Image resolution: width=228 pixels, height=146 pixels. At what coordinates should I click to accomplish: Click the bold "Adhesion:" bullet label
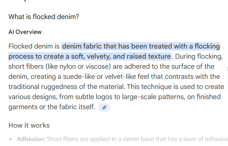point(31,139)
